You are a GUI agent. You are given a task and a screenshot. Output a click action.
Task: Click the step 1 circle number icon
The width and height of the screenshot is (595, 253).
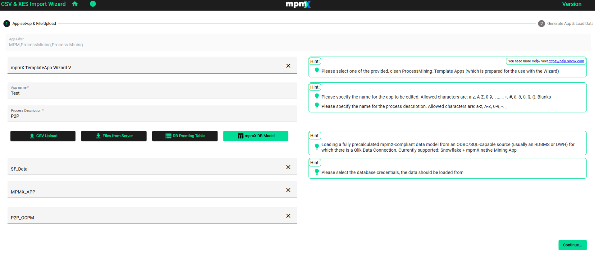pos(7,24)
